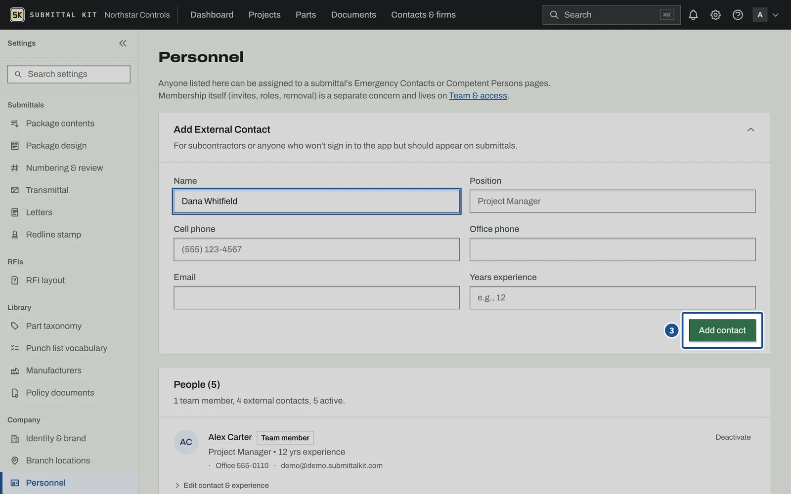791x494 pixels.
Task: Open Redline stamp settings
Action: pos(69,235)
